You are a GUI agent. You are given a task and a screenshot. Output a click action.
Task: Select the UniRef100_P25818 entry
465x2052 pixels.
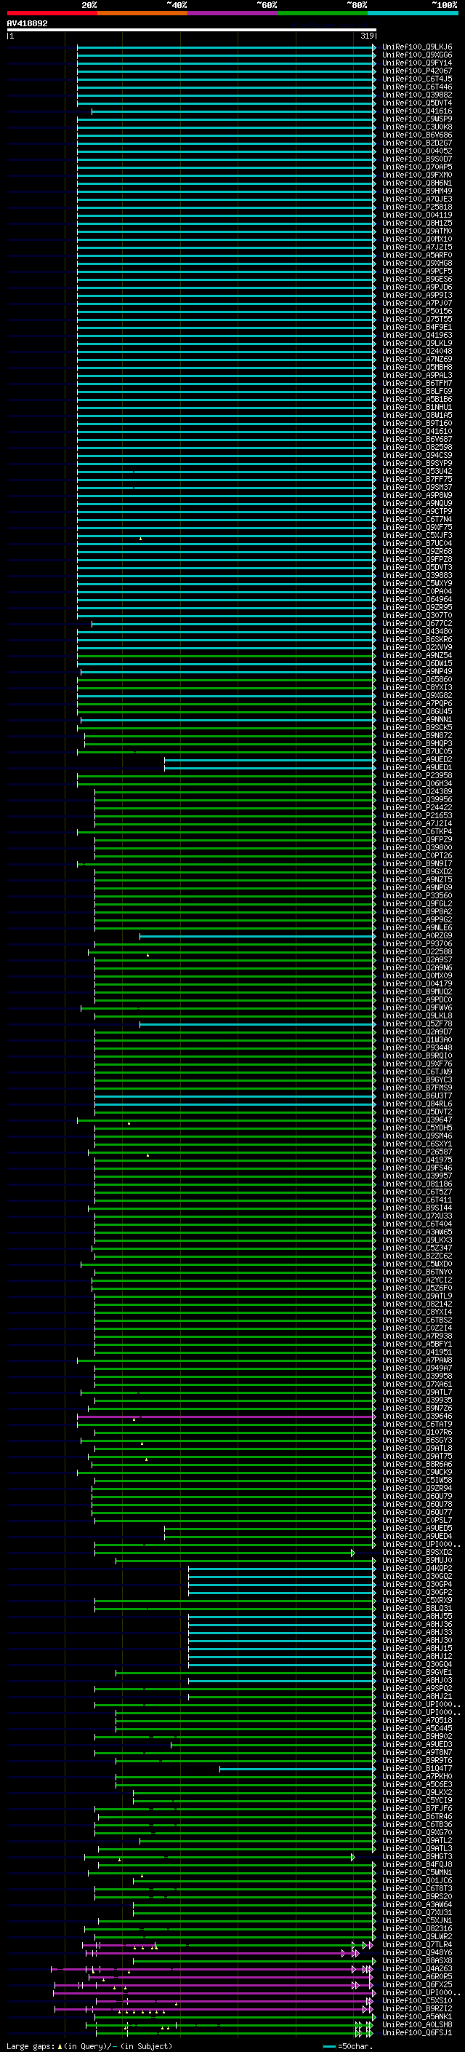click(417, 208)
